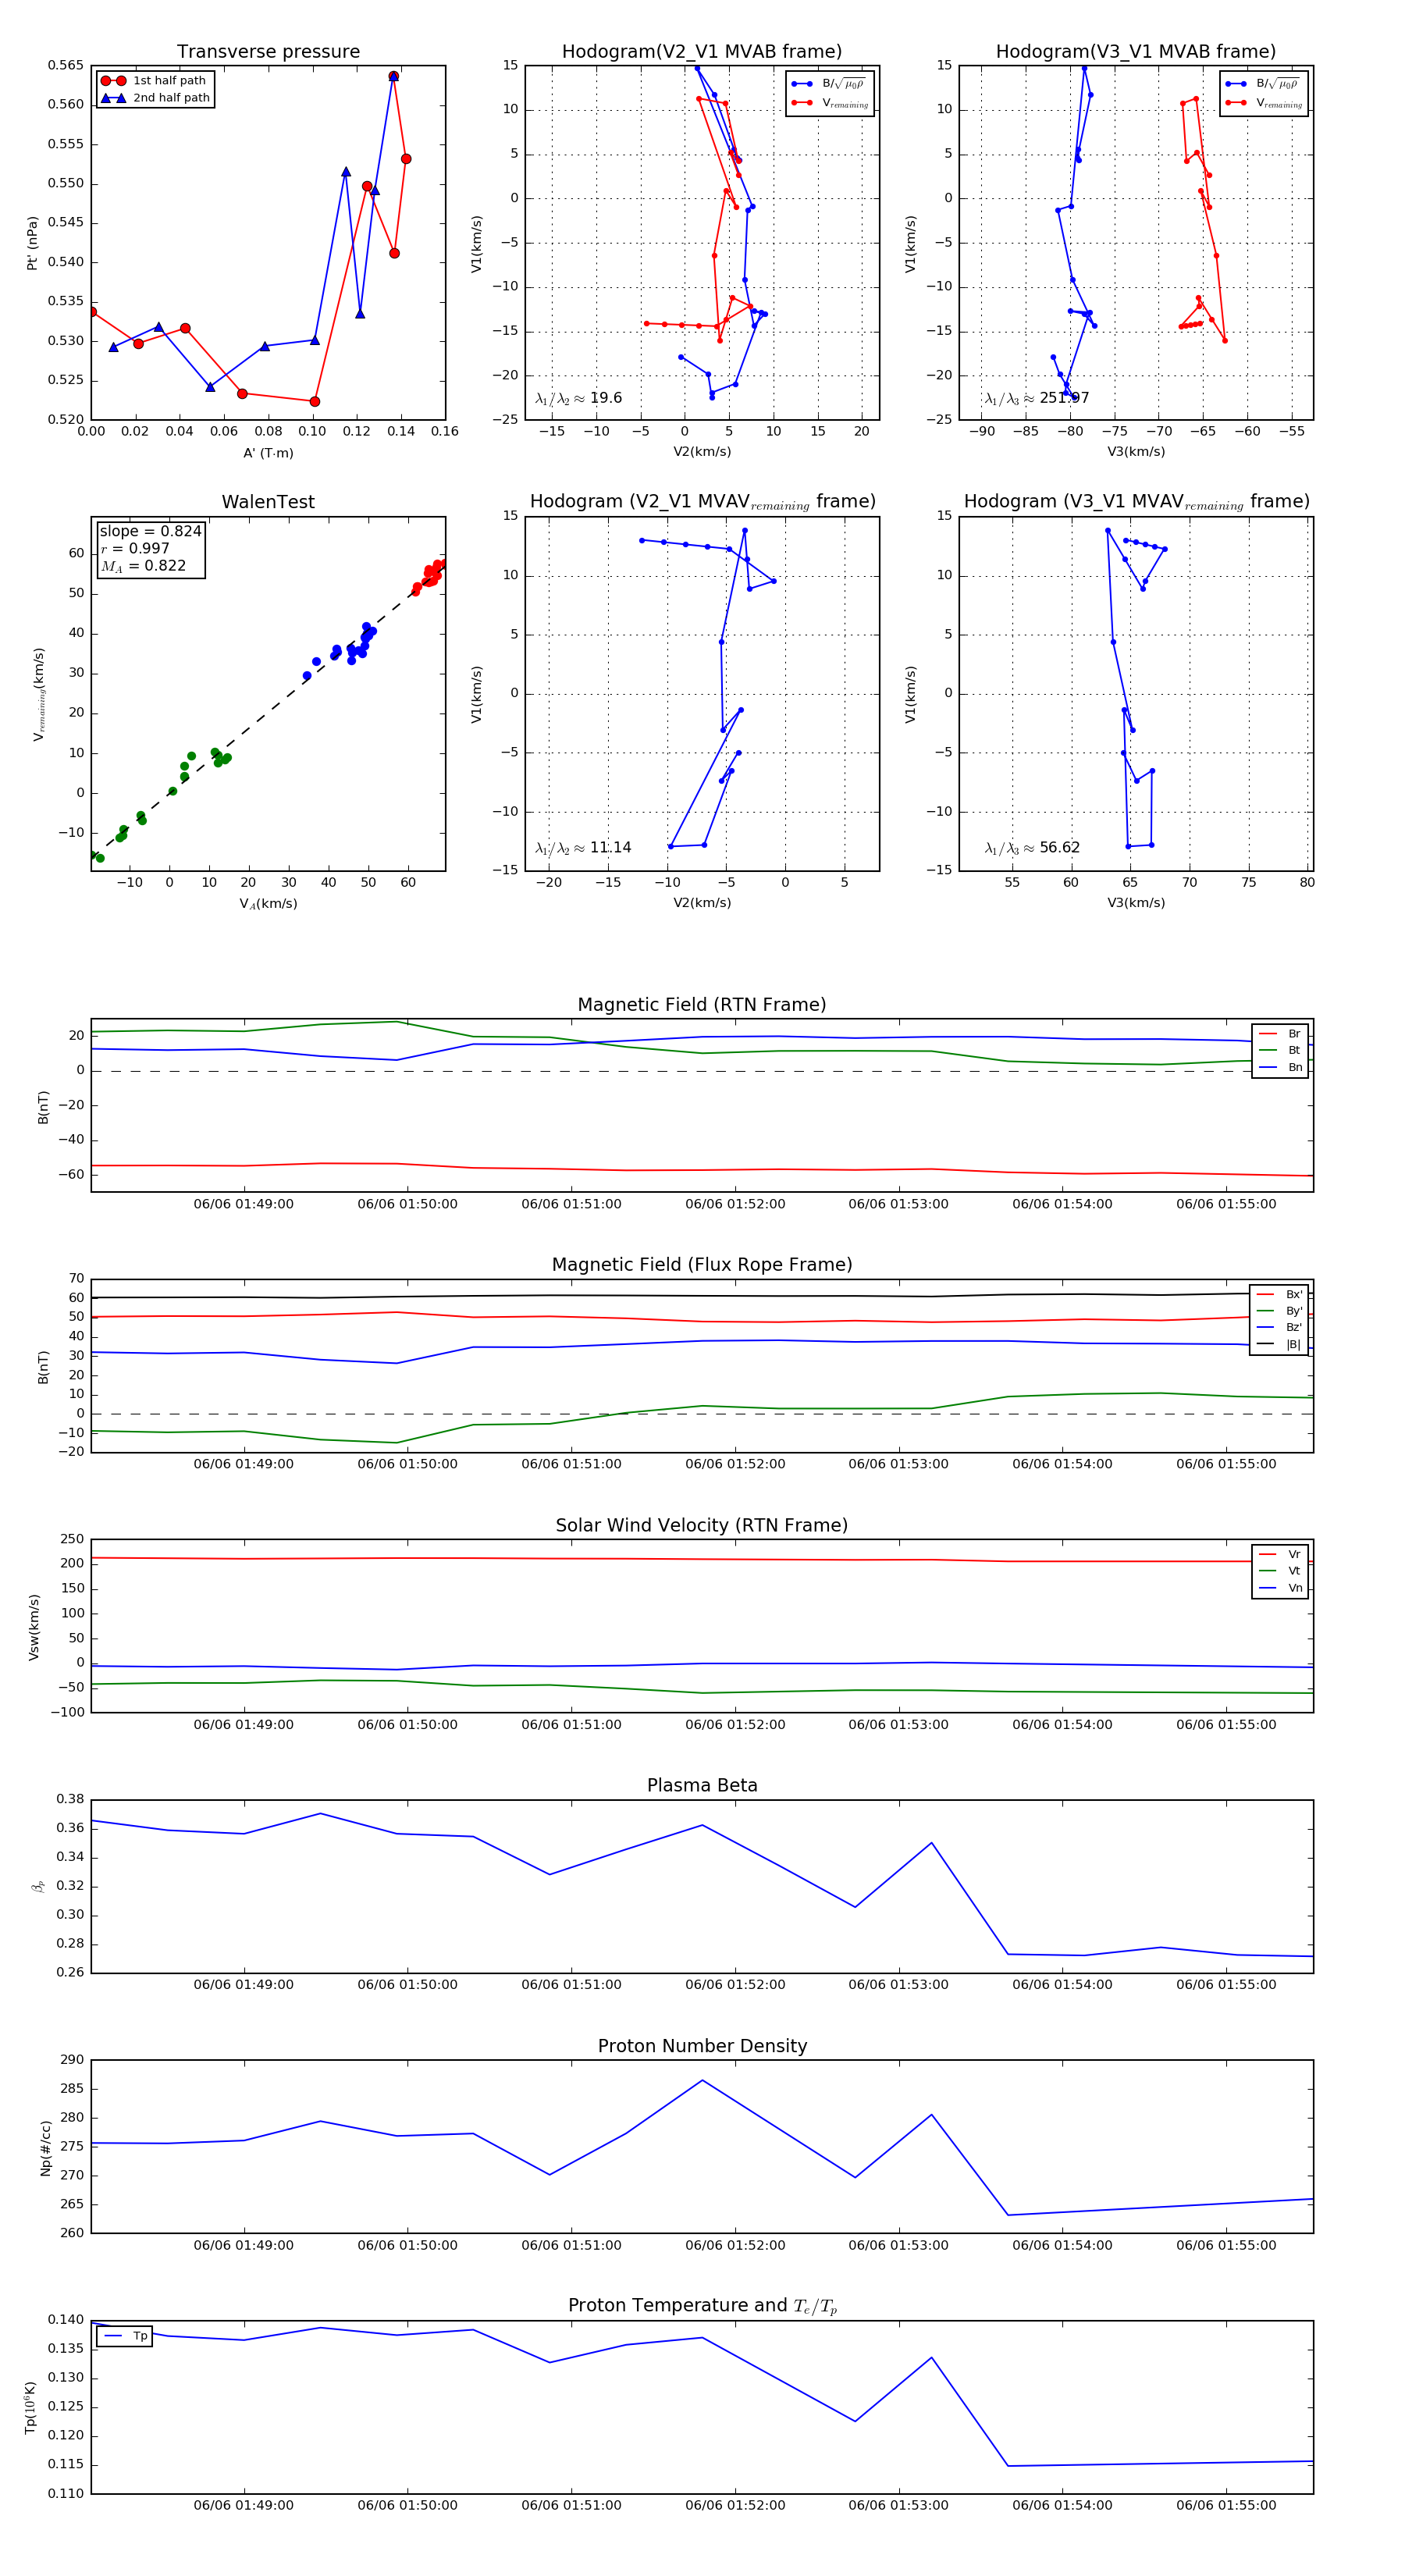
Task: Click the 'Solar Wind Velocity (RTN Frame)' title
Action: click(702, 1526)
